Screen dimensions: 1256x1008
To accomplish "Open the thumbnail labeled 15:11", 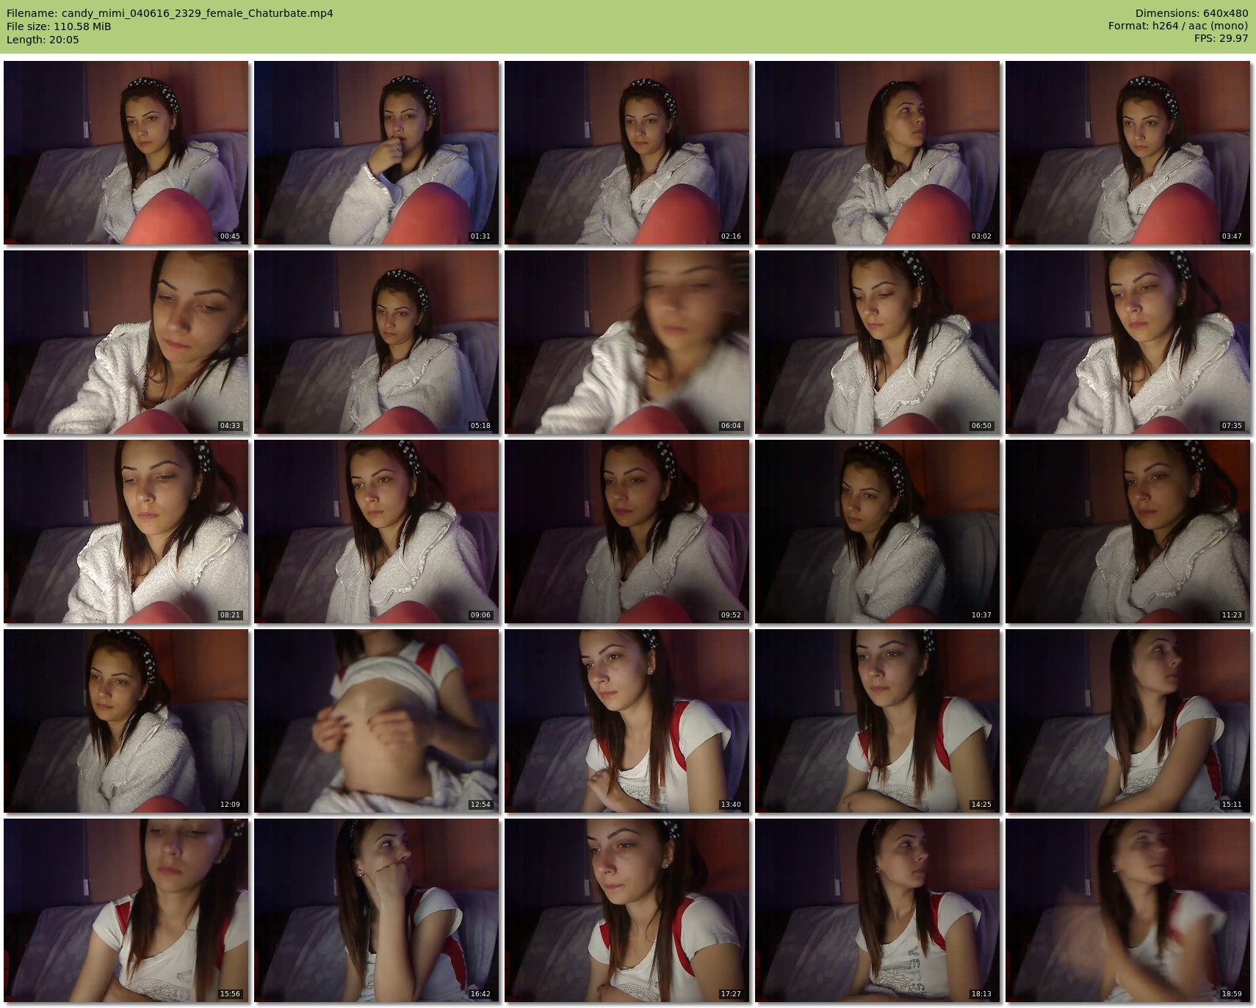I will [1128, 721].
